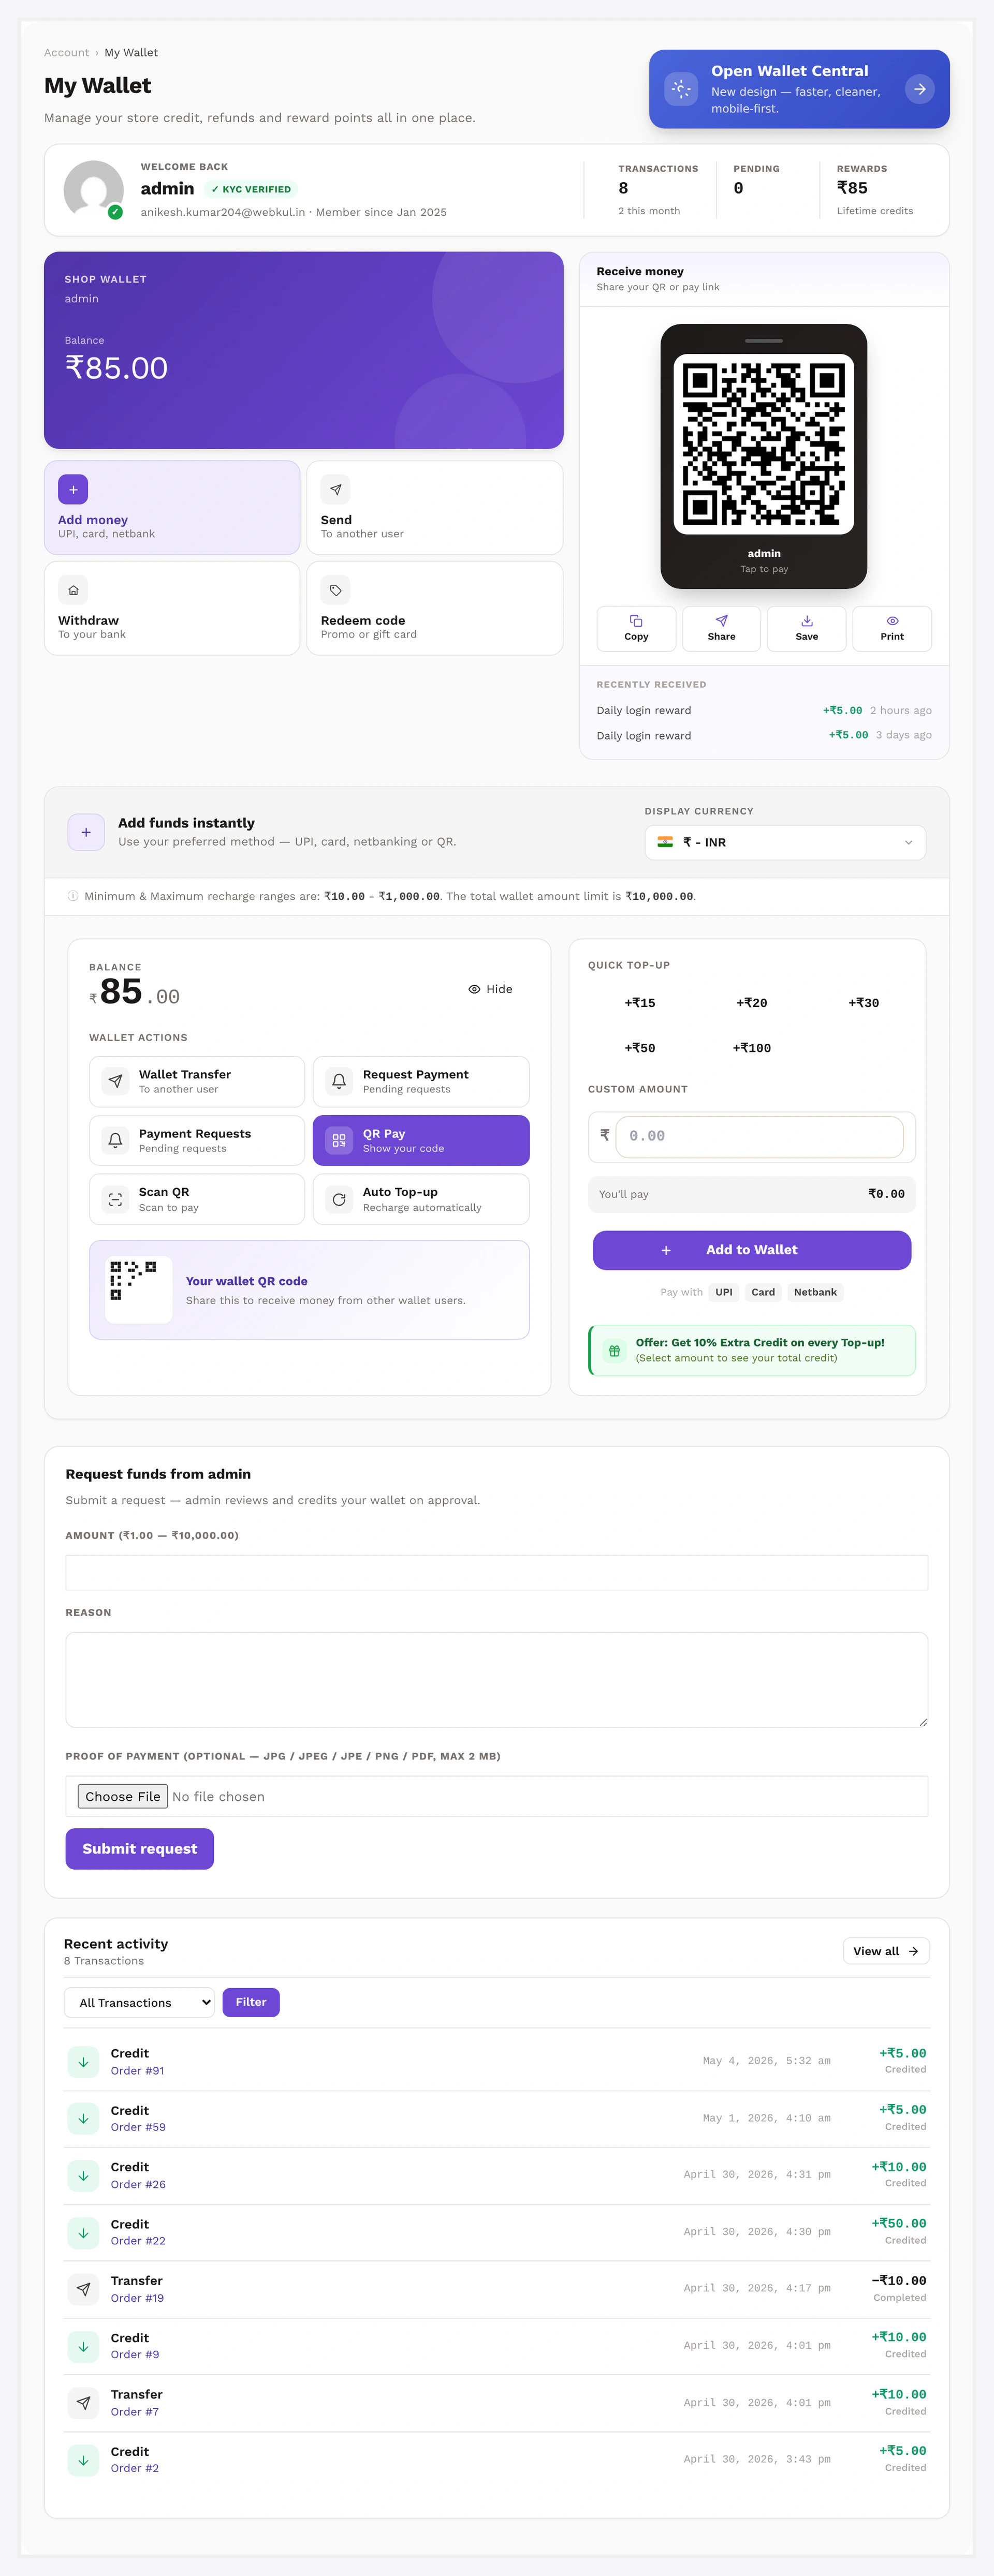Screen dimensions: 994x2576
Task: Click the QR Pay grid icon
Action: (339, 1140)
